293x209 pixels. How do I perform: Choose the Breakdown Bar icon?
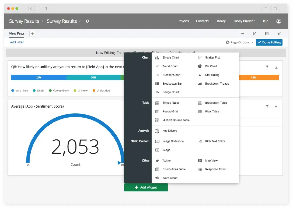157,84
